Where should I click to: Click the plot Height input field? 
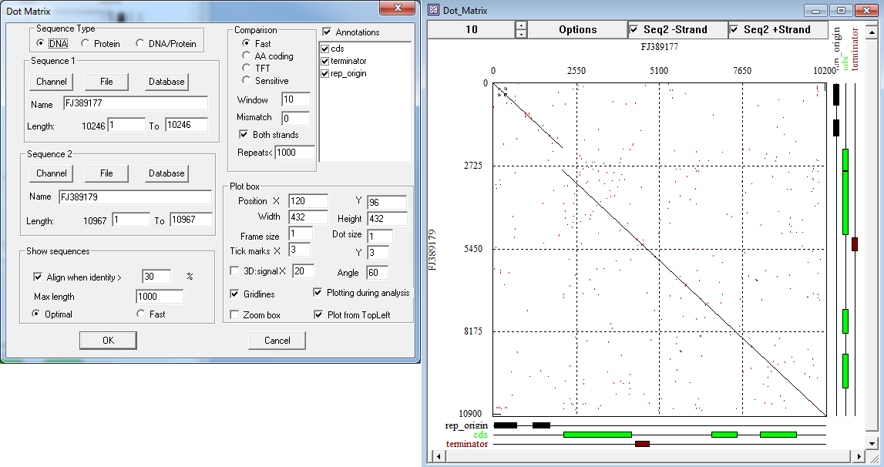click(387, 218)
